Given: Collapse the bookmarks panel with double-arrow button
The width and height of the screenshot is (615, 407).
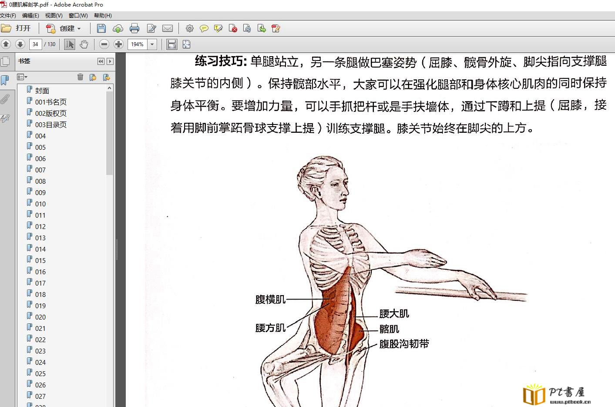Looking at the screenshot, I should (x=101, y=61).
